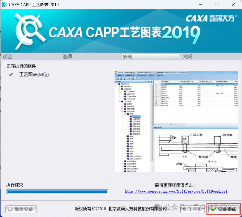The width and height of the screenshot is (242, 217).
Task: Click the 工艺图表(64位) component label
Action: 34,74
